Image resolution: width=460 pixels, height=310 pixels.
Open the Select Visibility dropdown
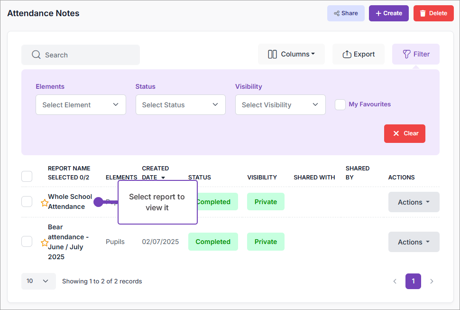pos(280,104)
